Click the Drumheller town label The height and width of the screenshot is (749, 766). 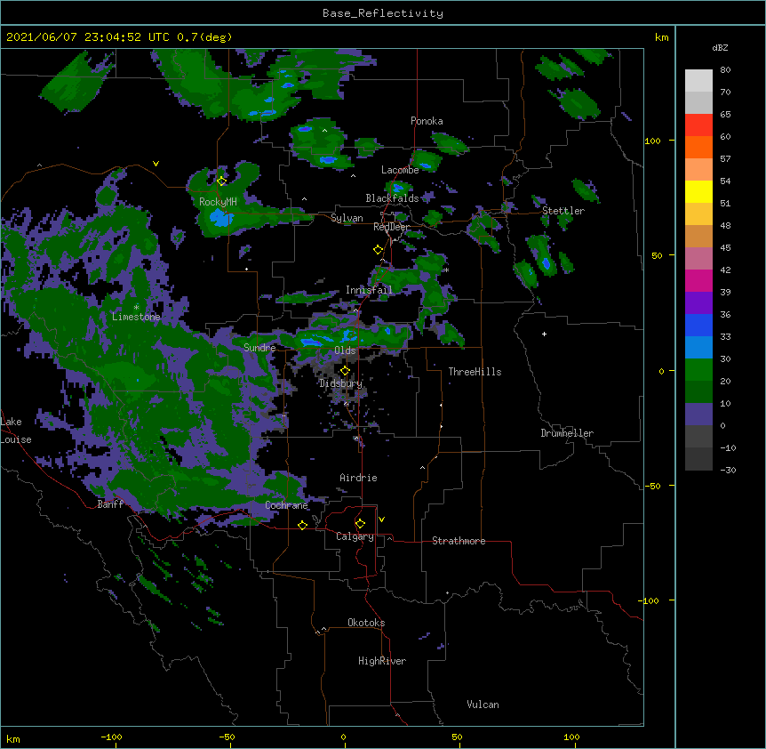tap(567, 433)
